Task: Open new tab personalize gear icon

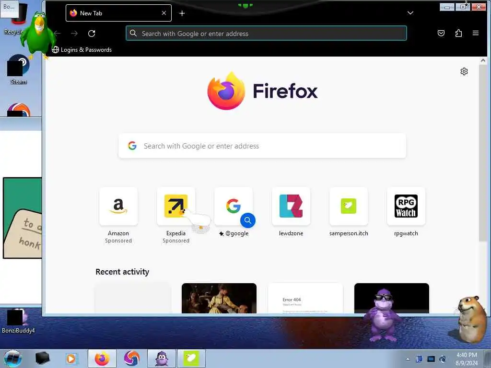Action: click(464, 72)
